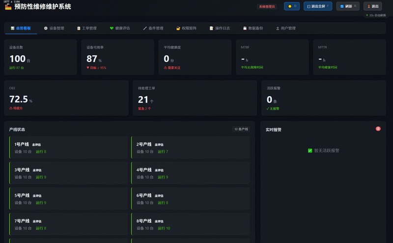Viewport: 393px width, 243px height.
Task: Click the 待处理工单 21 card
Action: click(x=195, y=98)
